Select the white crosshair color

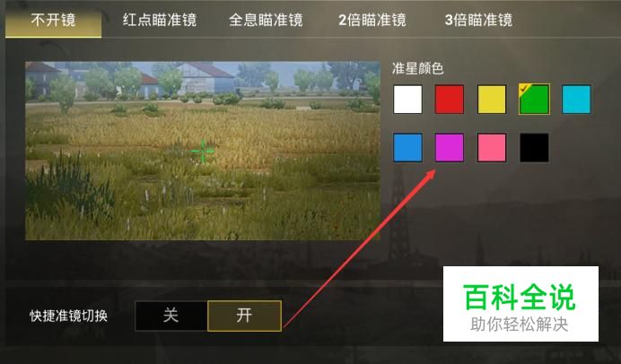[x=407, y=100]
